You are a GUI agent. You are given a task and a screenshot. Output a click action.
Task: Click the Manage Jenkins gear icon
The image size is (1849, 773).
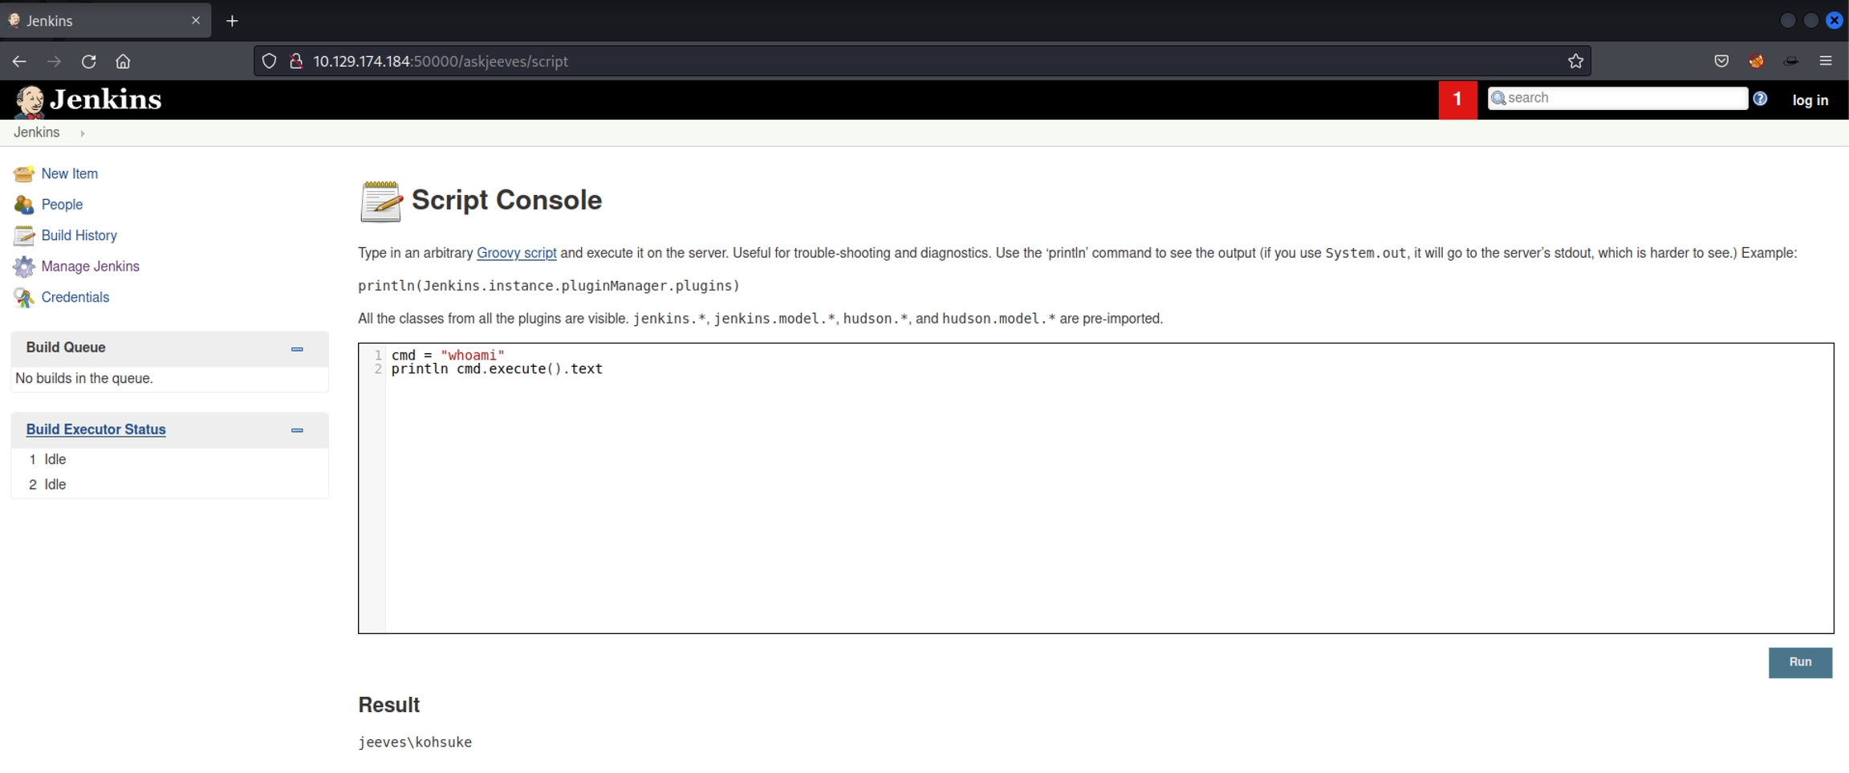click(x=23, y=266)
